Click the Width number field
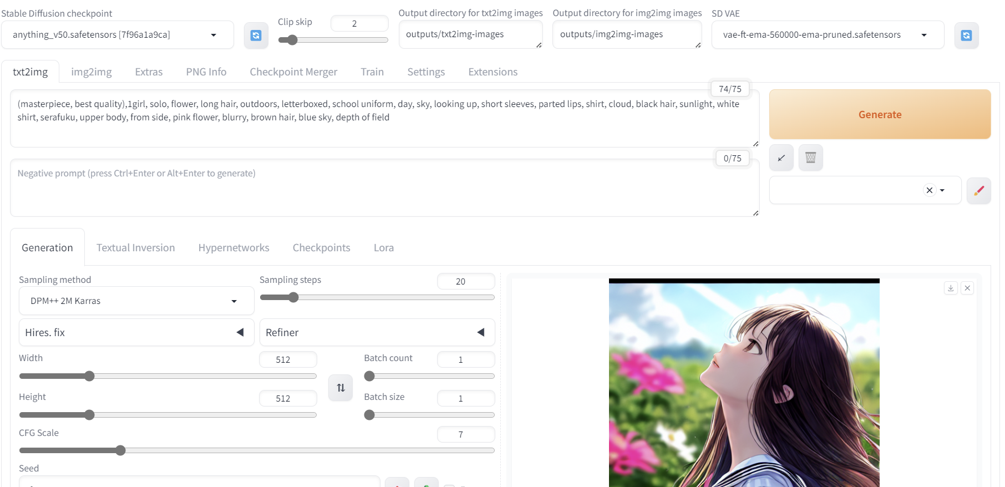 point(288,359)
